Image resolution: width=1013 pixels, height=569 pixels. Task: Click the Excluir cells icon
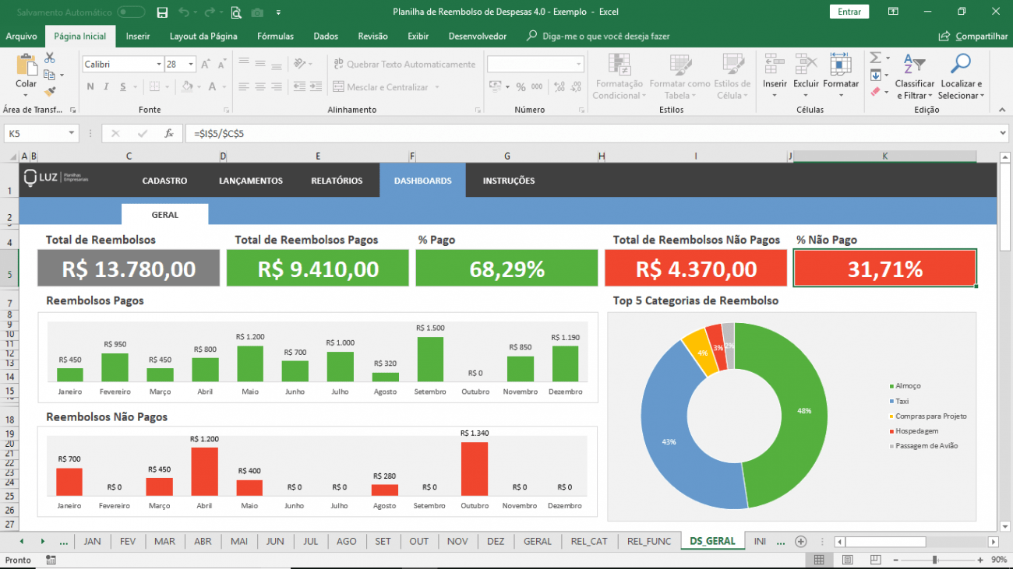806,64
